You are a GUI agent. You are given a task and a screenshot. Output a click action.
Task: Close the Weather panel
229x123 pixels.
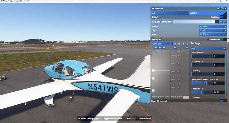pyautogui.click(x=225, y=9)
